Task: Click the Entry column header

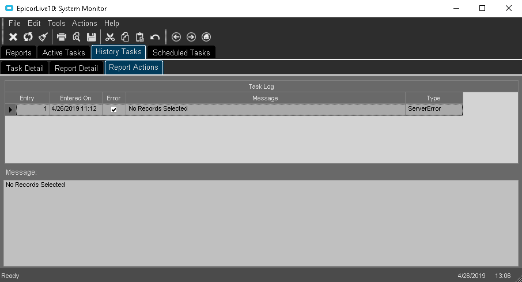Action: (x=27, y=98)
